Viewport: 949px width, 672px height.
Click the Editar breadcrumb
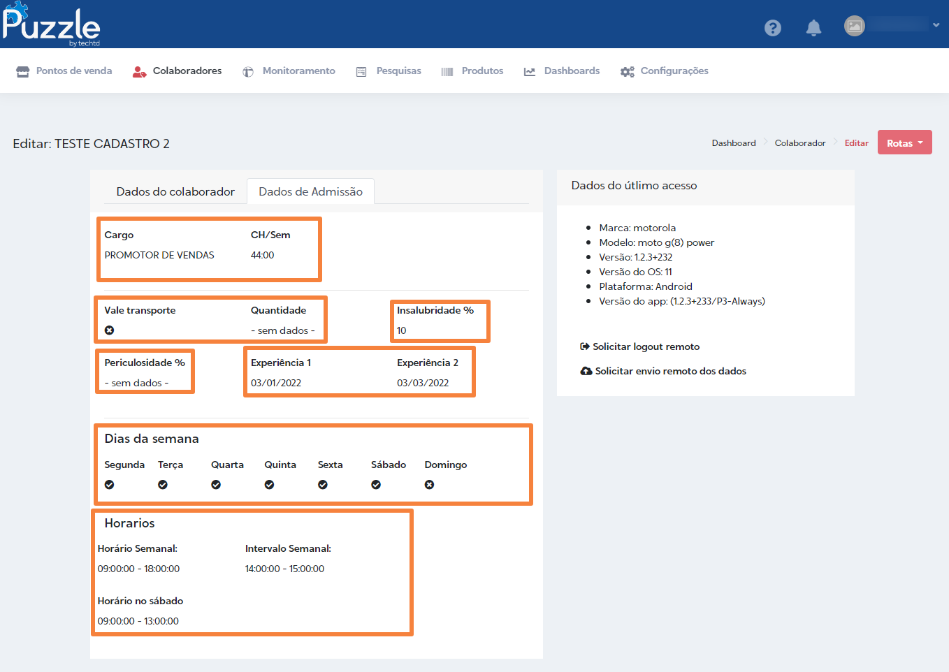(x=856, y=143)
